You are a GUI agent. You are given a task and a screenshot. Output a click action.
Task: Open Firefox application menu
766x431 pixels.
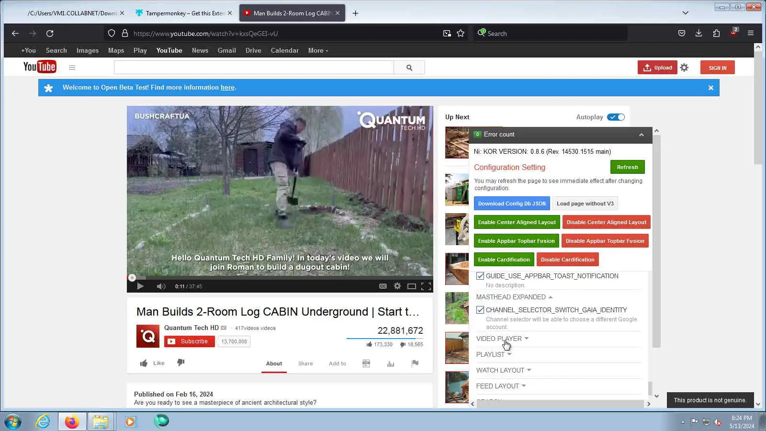(751, 34)
